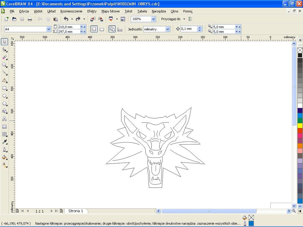Go to the first page
This screenshot has width=303, height=227.
22,211
